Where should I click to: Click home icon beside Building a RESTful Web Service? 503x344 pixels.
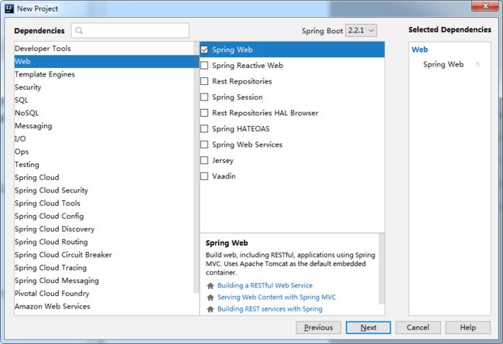point(210,286)
